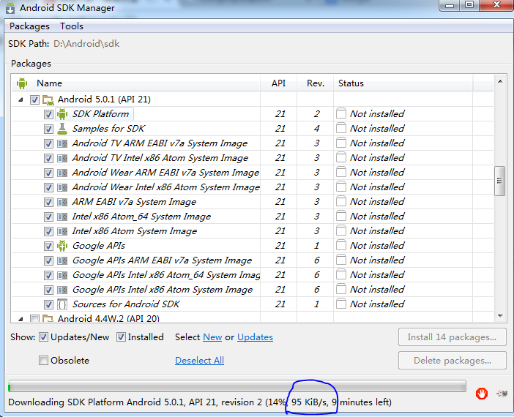Uncheck Android TV ARM EABI v7a System Image checkbox
This screenshot has width=514, height=417.
pos(48,144)
